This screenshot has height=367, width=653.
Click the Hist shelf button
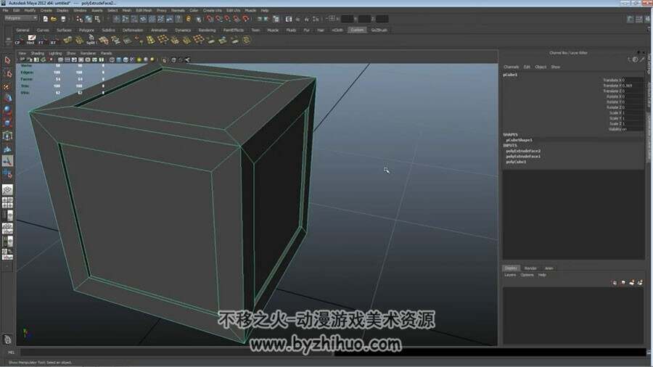click(30, 41)
